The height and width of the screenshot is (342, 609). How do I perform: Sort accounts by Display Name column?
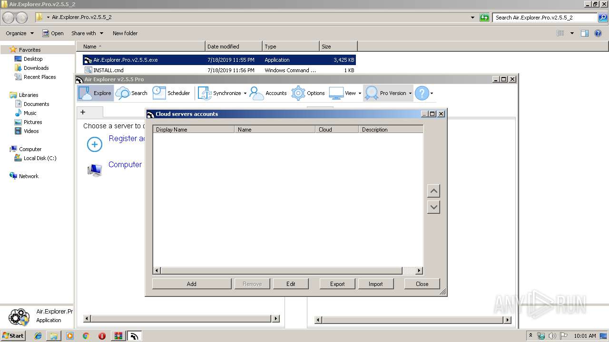194,129
